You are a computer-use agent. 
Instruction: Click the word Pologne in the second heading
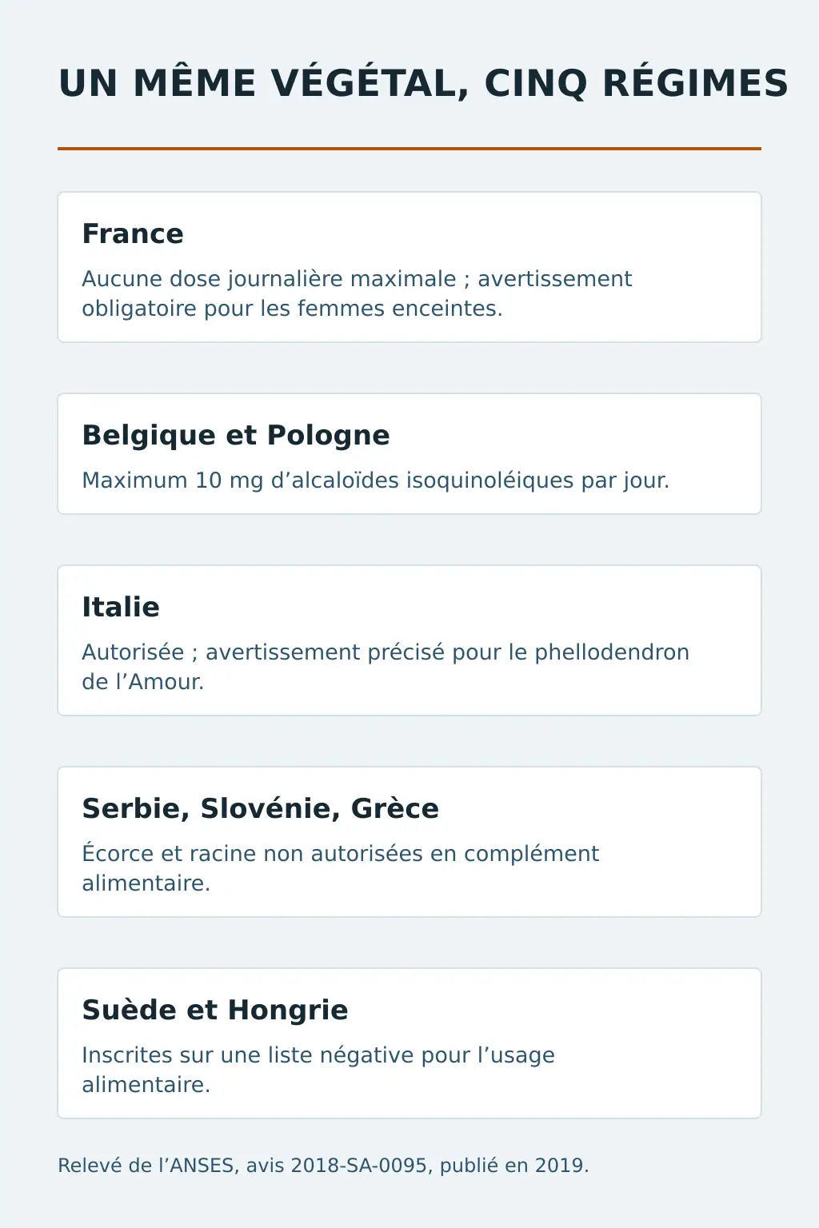point(328,436)
